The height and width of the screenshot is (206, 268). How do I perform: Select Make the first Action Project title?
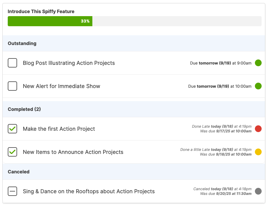[x=59, y=129]
